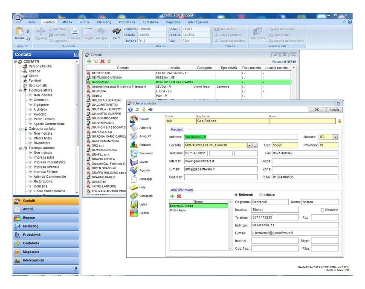Click OK in Scheda contatto
Image resolution: width=365 pixels, height=289 pixels.
(316, 110)
